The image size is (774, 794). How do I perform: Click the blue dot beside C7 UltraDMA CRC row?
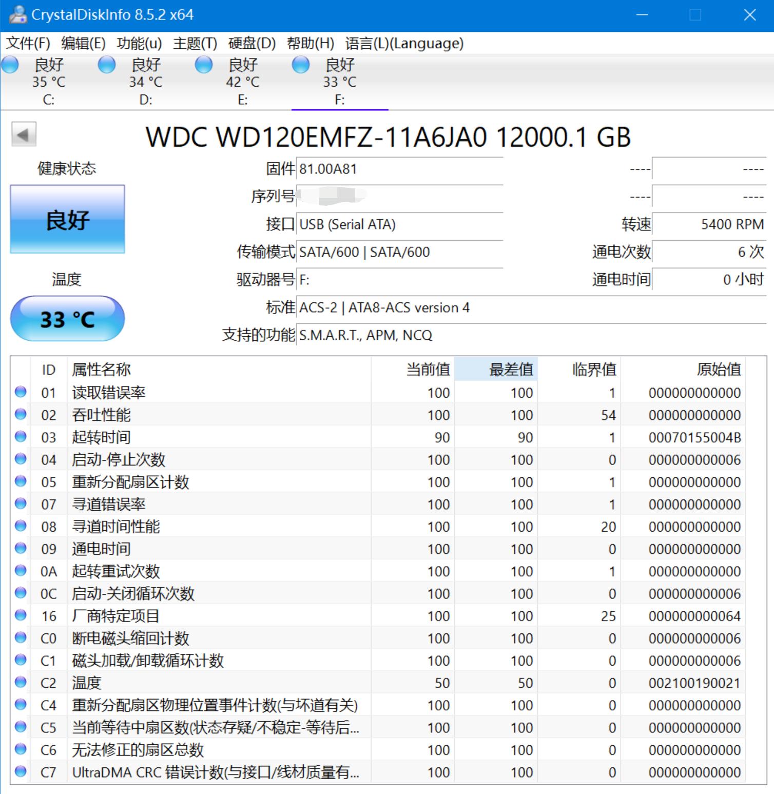point(20,772)
